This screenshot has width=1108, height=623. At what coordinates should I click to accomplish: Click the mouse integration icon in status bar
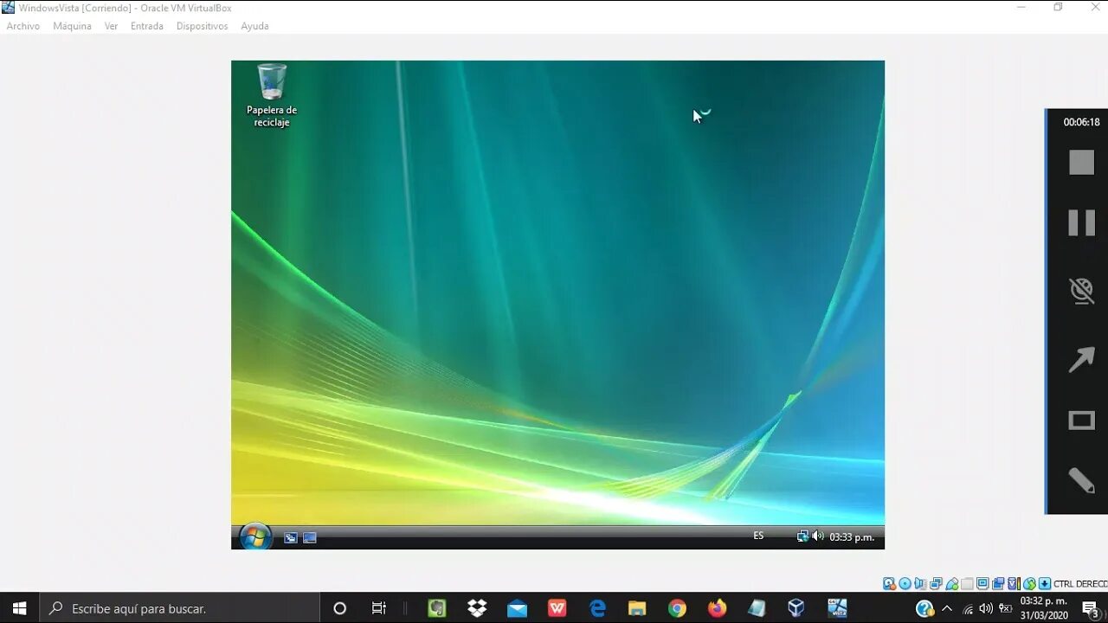point(1030,583)
